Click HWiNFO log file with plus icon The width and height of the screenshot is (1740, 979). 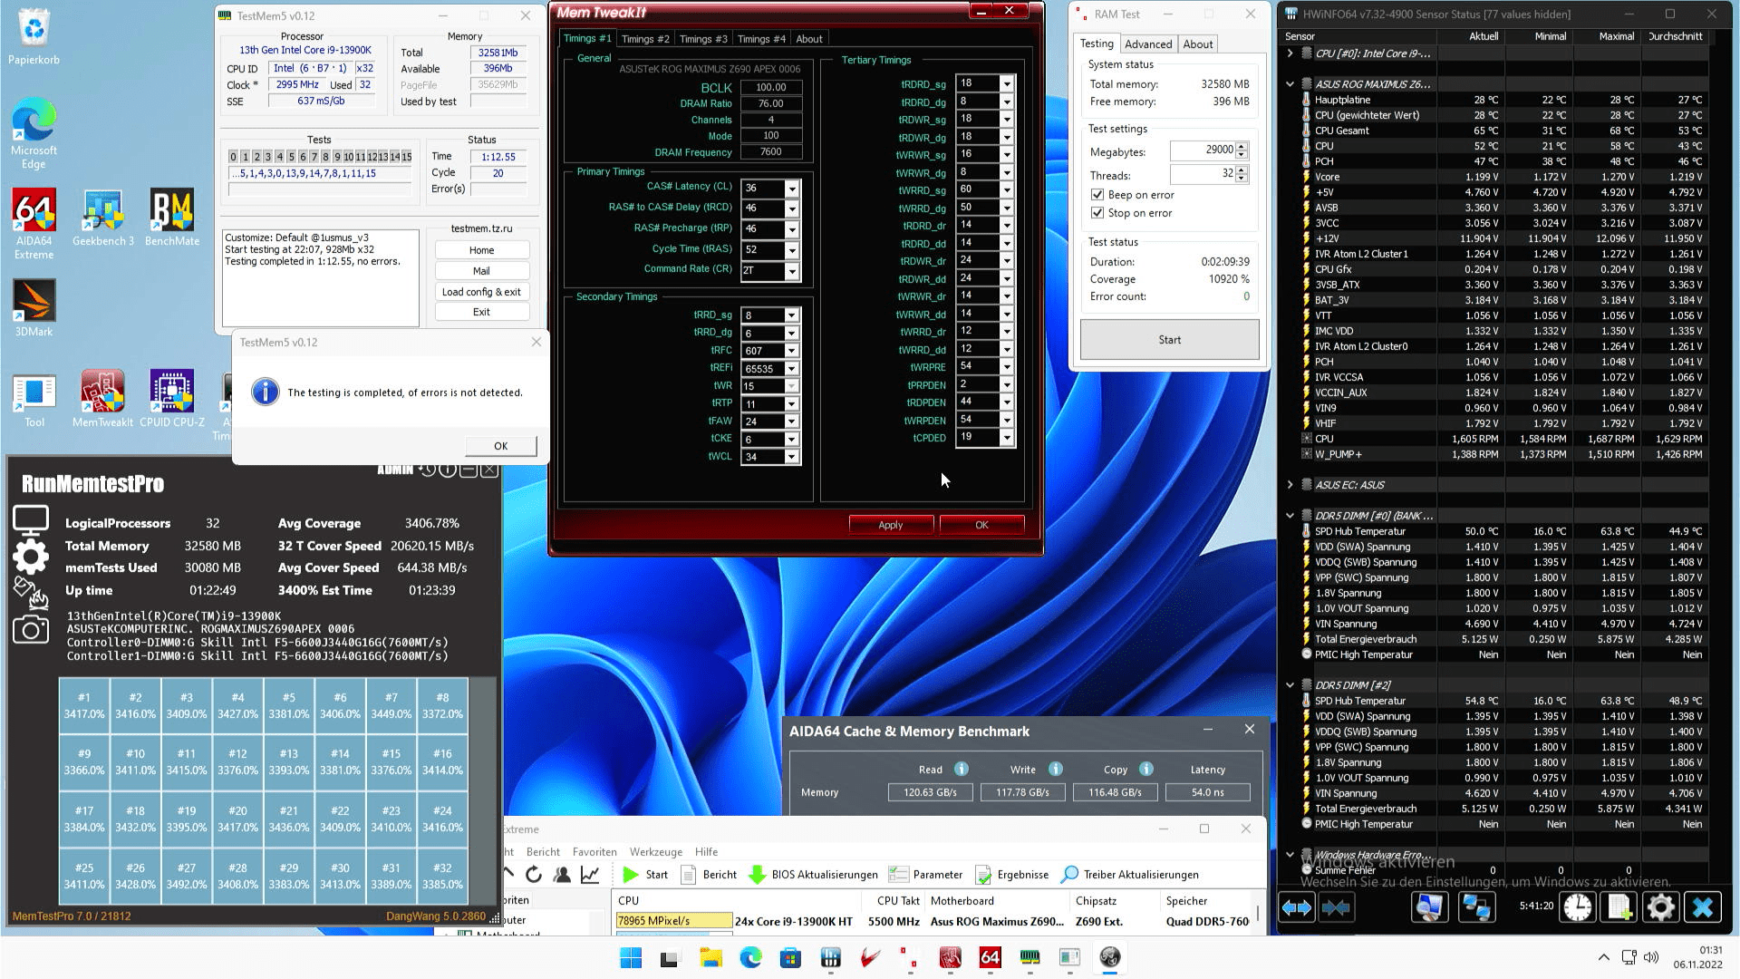(x=1619, y=907)
